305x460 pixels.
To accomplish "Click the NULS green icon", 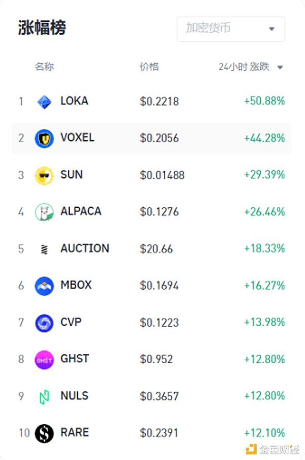I will pos(44,396).
